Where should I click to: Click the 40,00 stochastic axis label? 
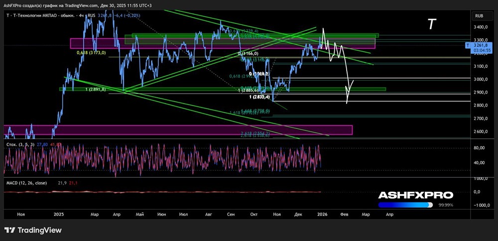click(479, 162)
